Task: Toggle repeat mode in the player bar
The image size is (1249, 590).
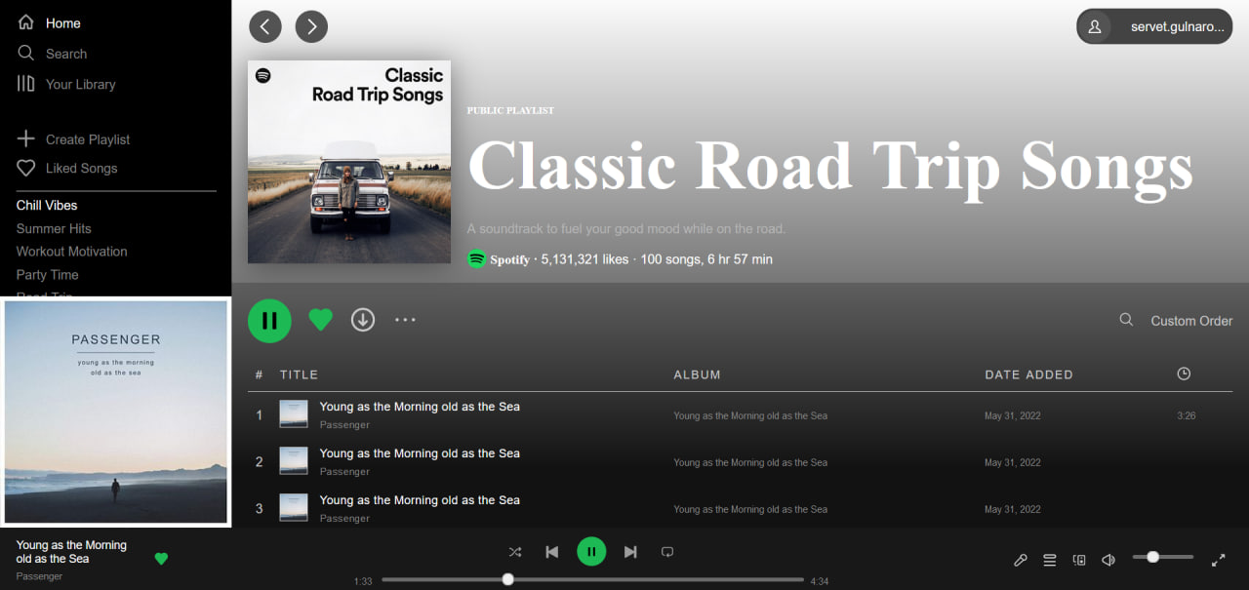Action: click(667, 552)
